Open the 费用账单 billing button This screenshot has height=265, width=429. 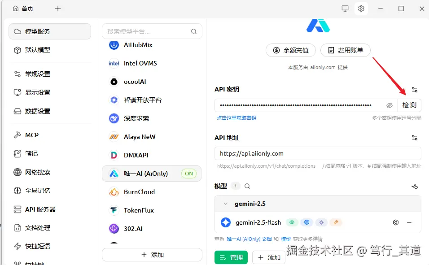coord(345,50)
